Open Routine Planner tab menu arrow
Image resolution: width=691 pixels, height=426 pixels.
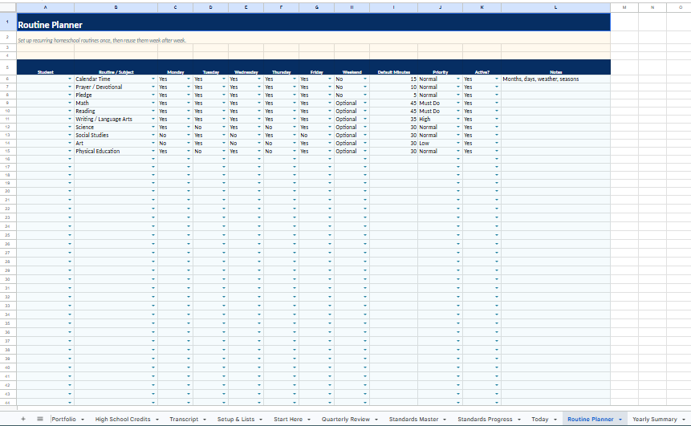(620, 420)
